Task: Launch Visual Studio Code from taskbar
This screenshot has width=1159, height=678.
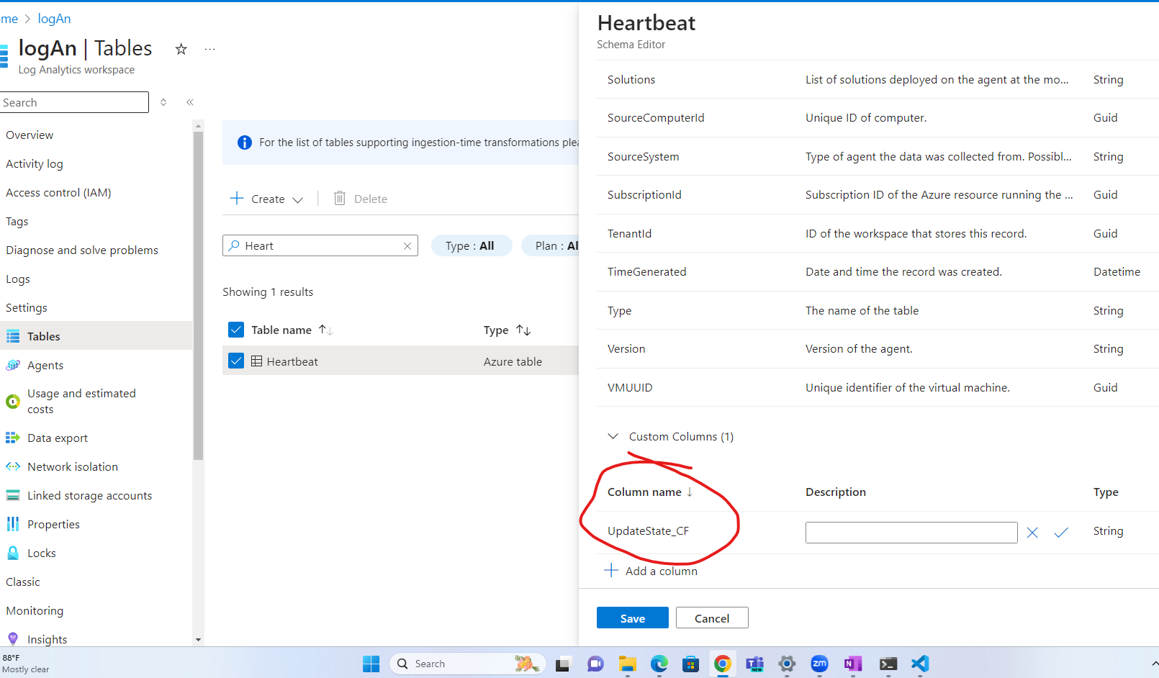Action: tap(920, 664)
